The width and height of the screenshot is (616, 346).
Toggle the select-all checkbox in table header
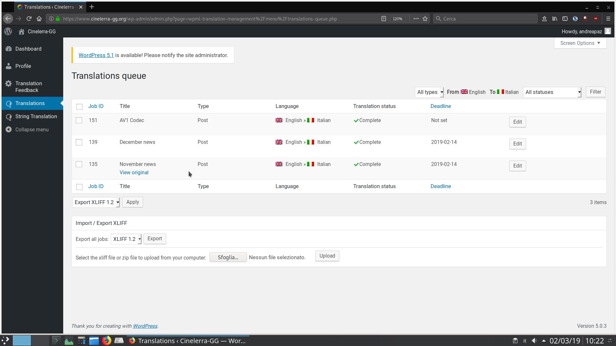(x=79, y=107)
